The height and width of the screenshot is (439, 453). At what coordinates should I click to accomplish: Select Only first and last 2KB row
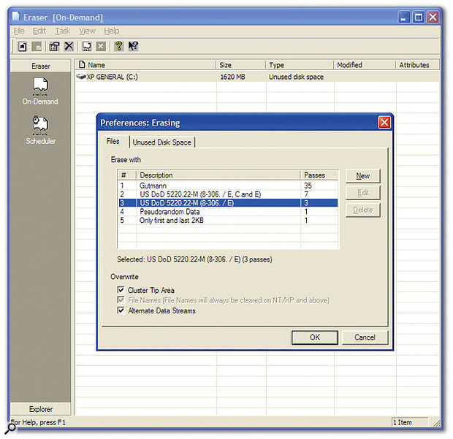[x=228, y=220]
